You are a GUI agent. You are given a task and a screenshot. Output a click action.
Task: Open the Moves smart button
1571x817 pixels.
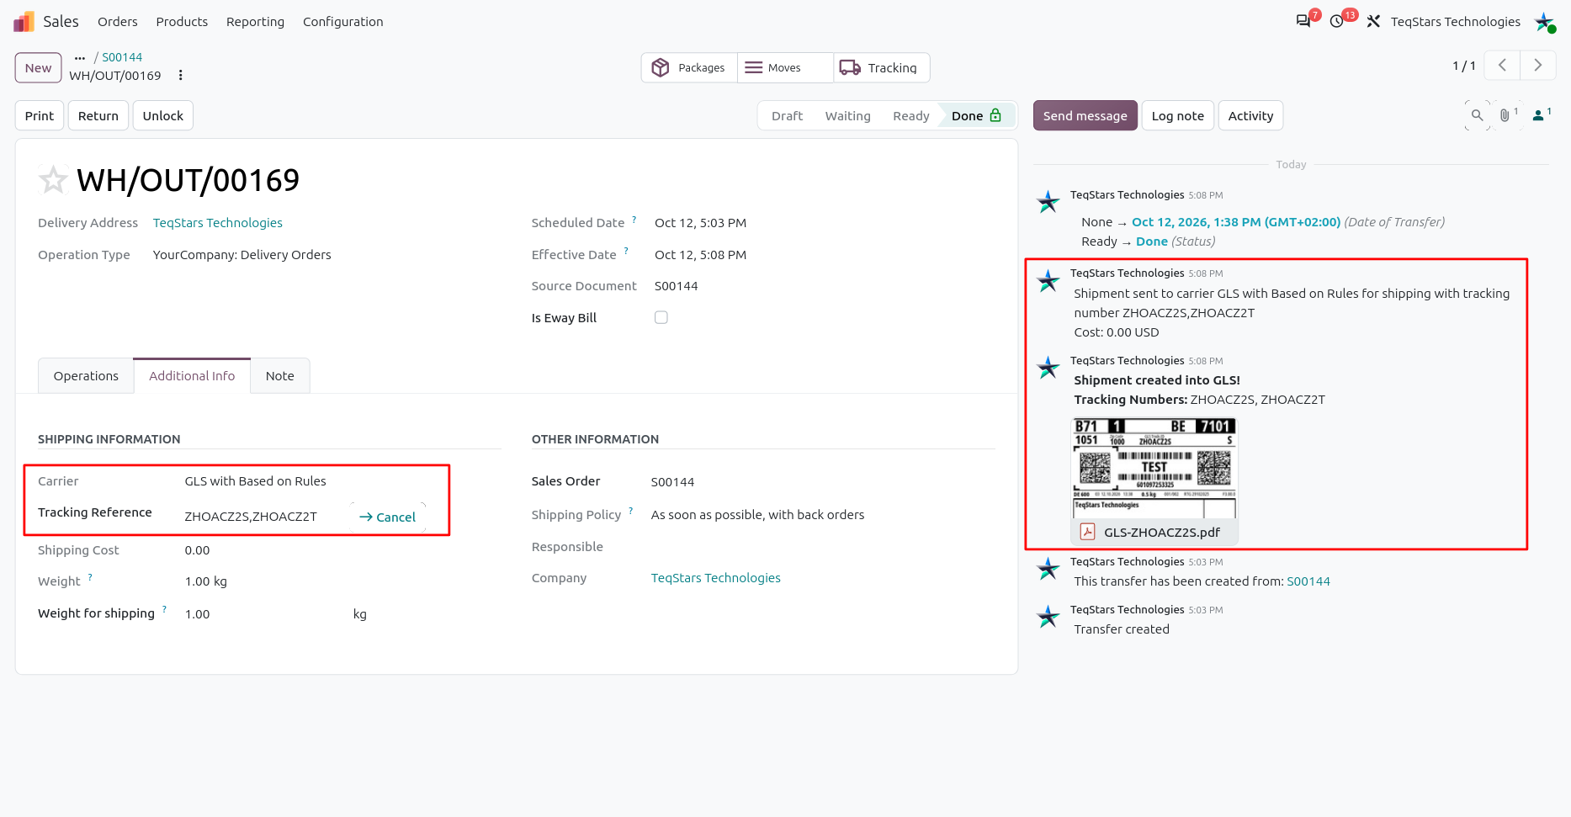(785, 68)
